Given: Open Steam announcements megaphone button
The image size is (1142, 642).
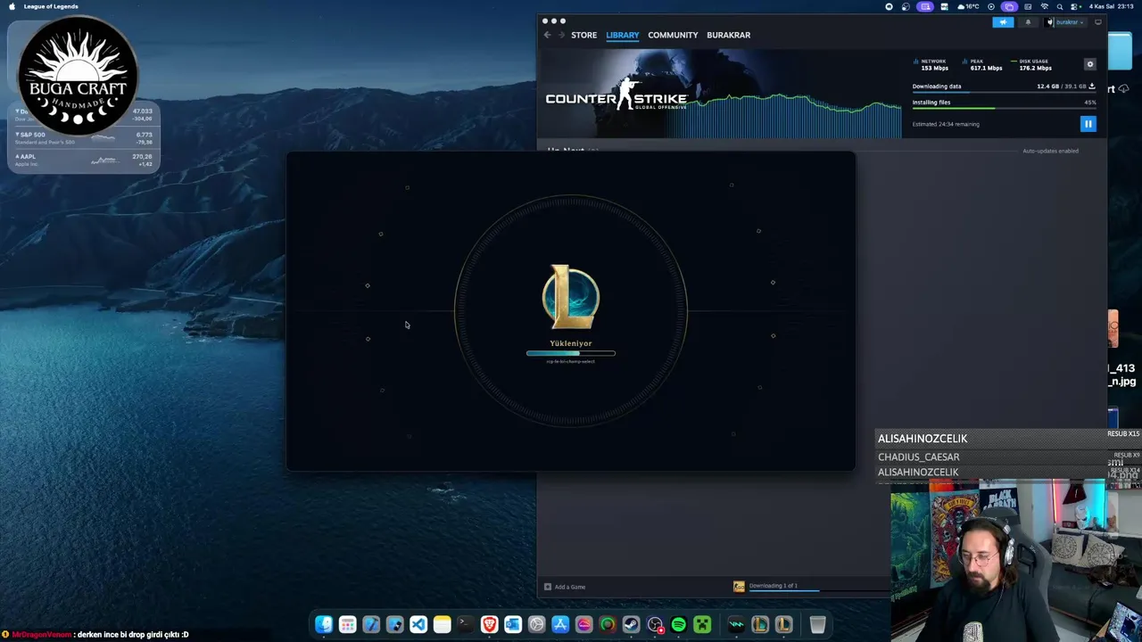Looking at the screenshot, I should (x=1003, y=22).
